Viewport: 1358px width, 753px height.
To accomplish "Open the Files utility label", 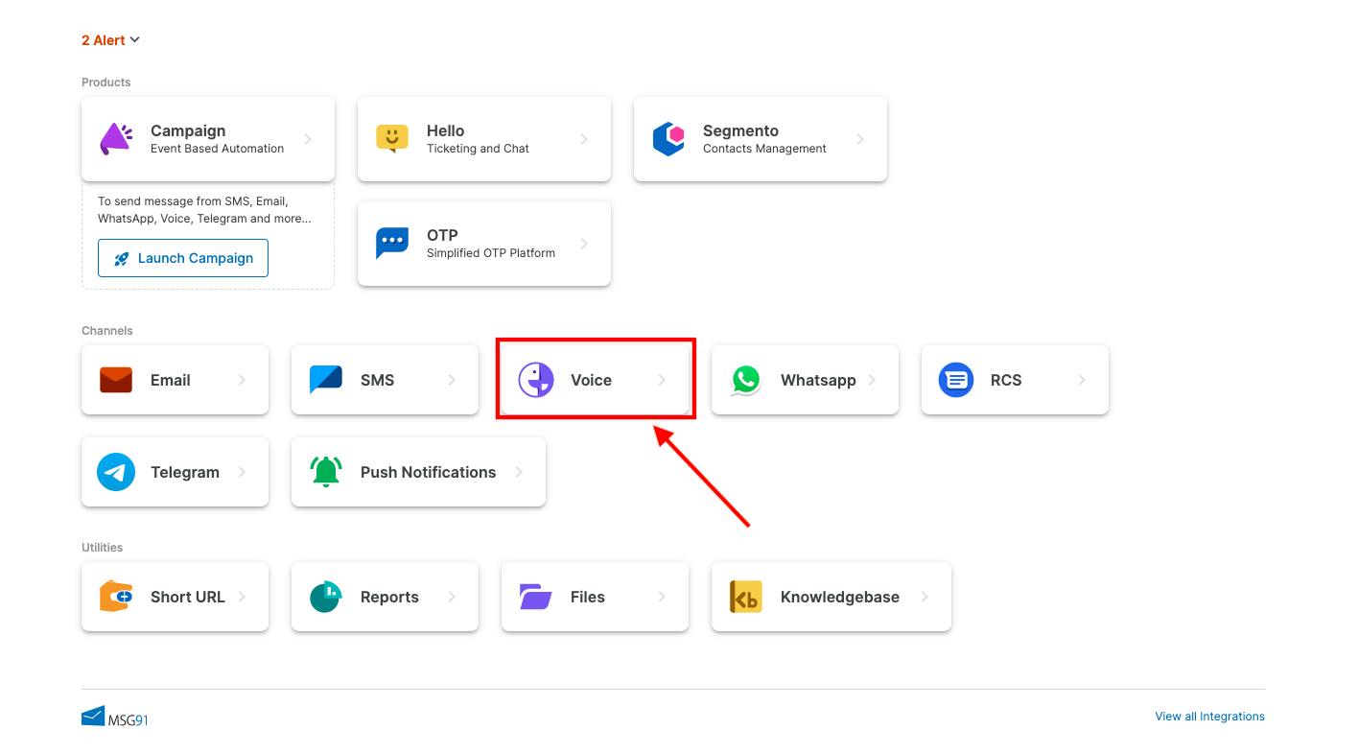I will 588,597.
